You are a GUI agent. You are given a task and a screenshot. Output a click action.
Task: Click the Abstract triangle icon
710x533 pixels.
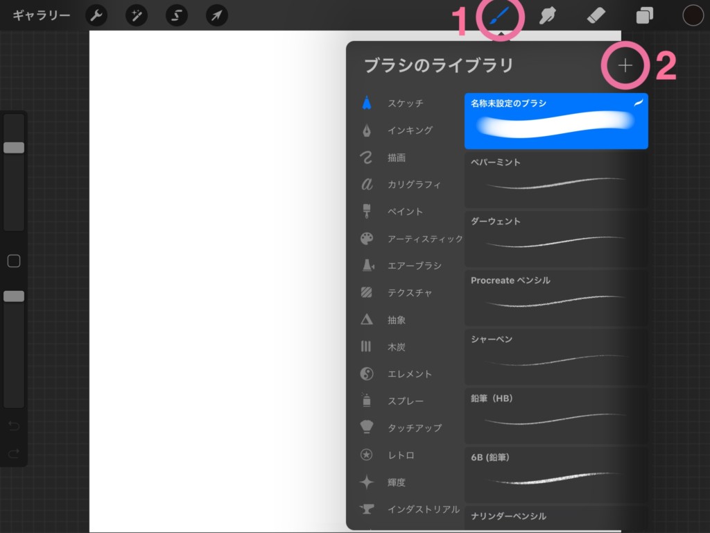(367, 319)
